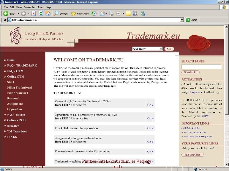The height and width of the screenshot is (171, 229).
Task: Open the Favourites menu
Action: [30, 7]
